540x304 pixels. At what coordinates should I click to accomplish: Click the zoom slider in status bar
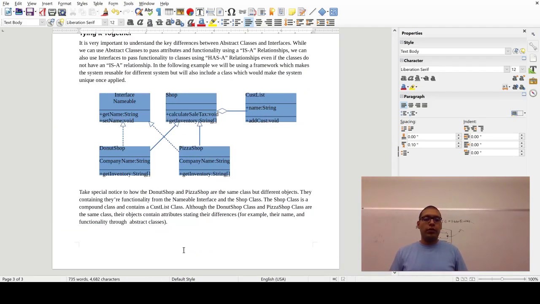click(502, 279)
